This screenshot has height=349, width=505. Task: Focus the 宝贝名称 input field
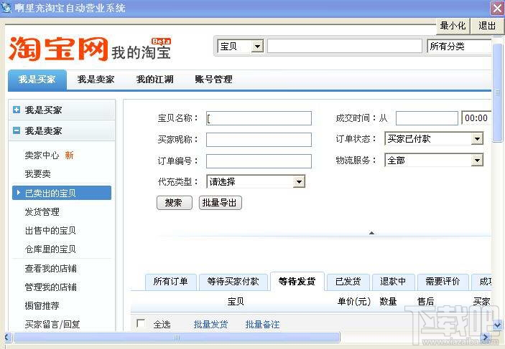[x=259, y=118]
